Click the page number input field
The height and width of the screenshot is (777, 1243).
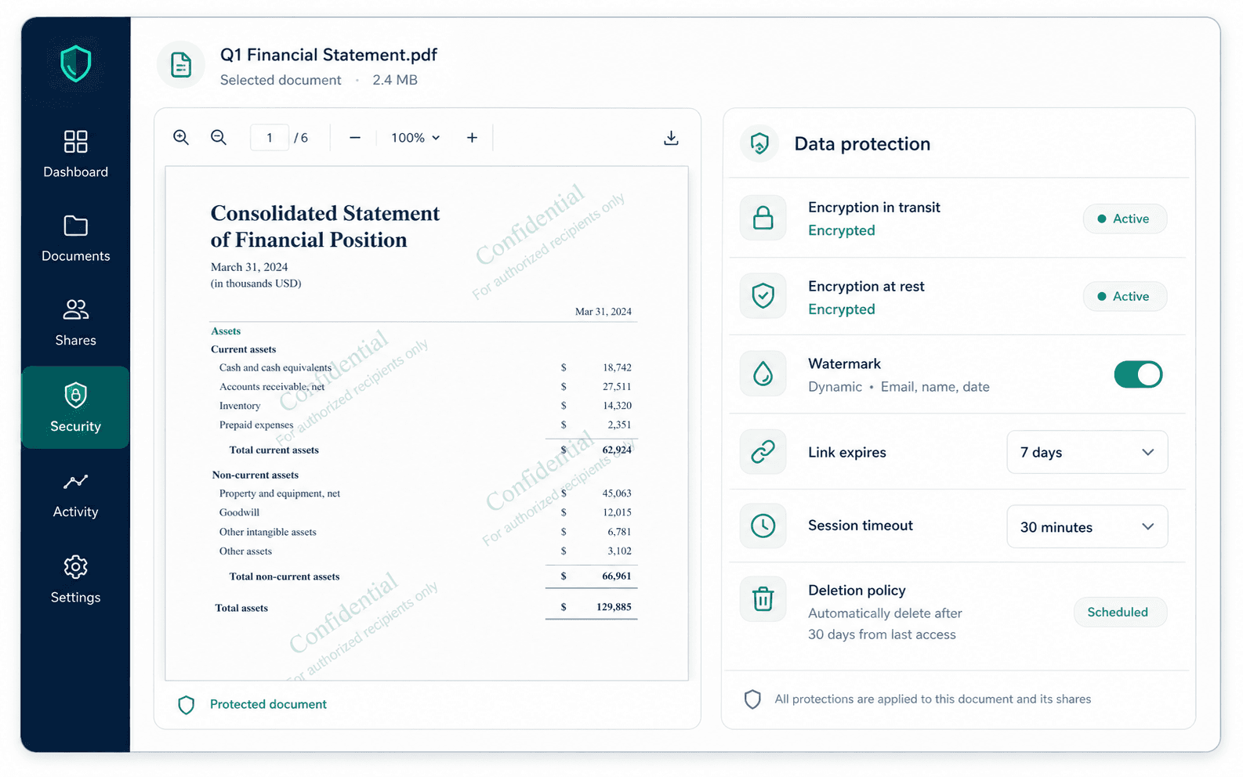click(x=269, y=138)
